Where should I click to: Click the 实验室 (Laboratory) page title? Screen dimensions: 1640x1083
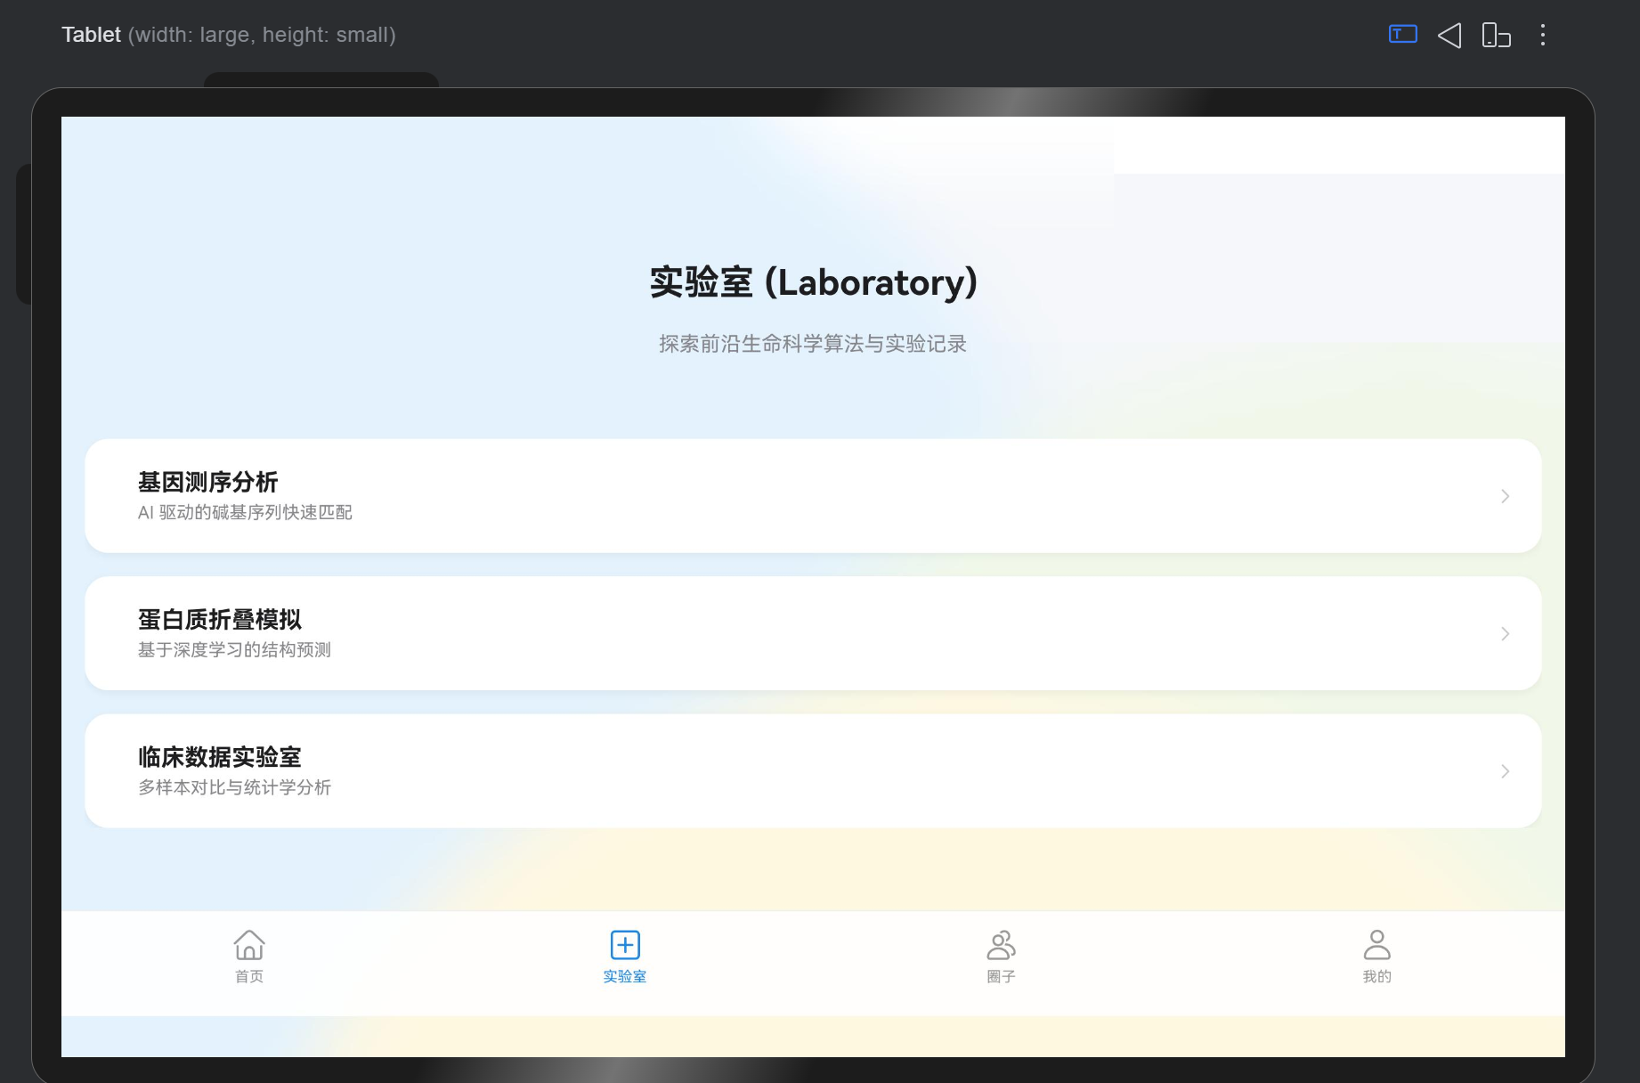812,282
